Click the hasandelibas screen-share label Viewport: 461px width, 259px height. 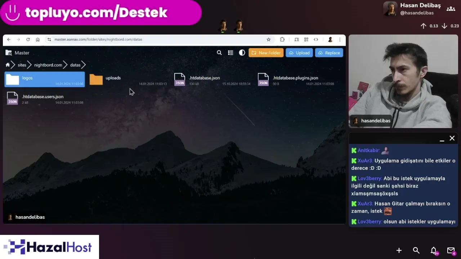(x=26, y=217)
